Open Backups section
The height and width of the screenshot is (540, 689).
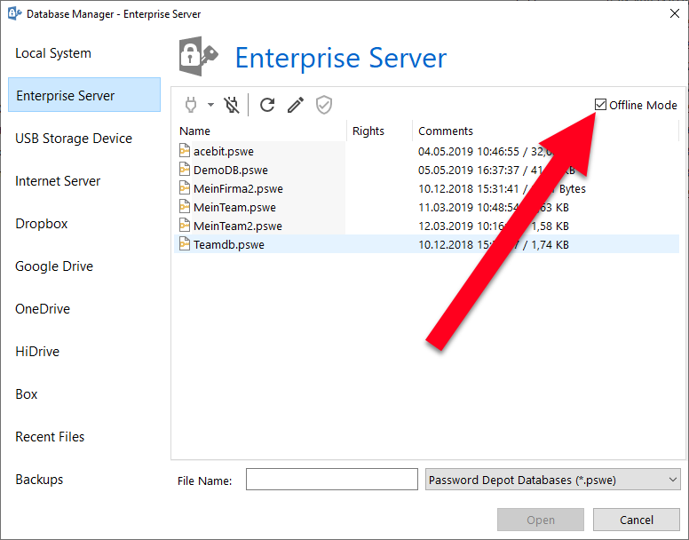coord(84,480)
